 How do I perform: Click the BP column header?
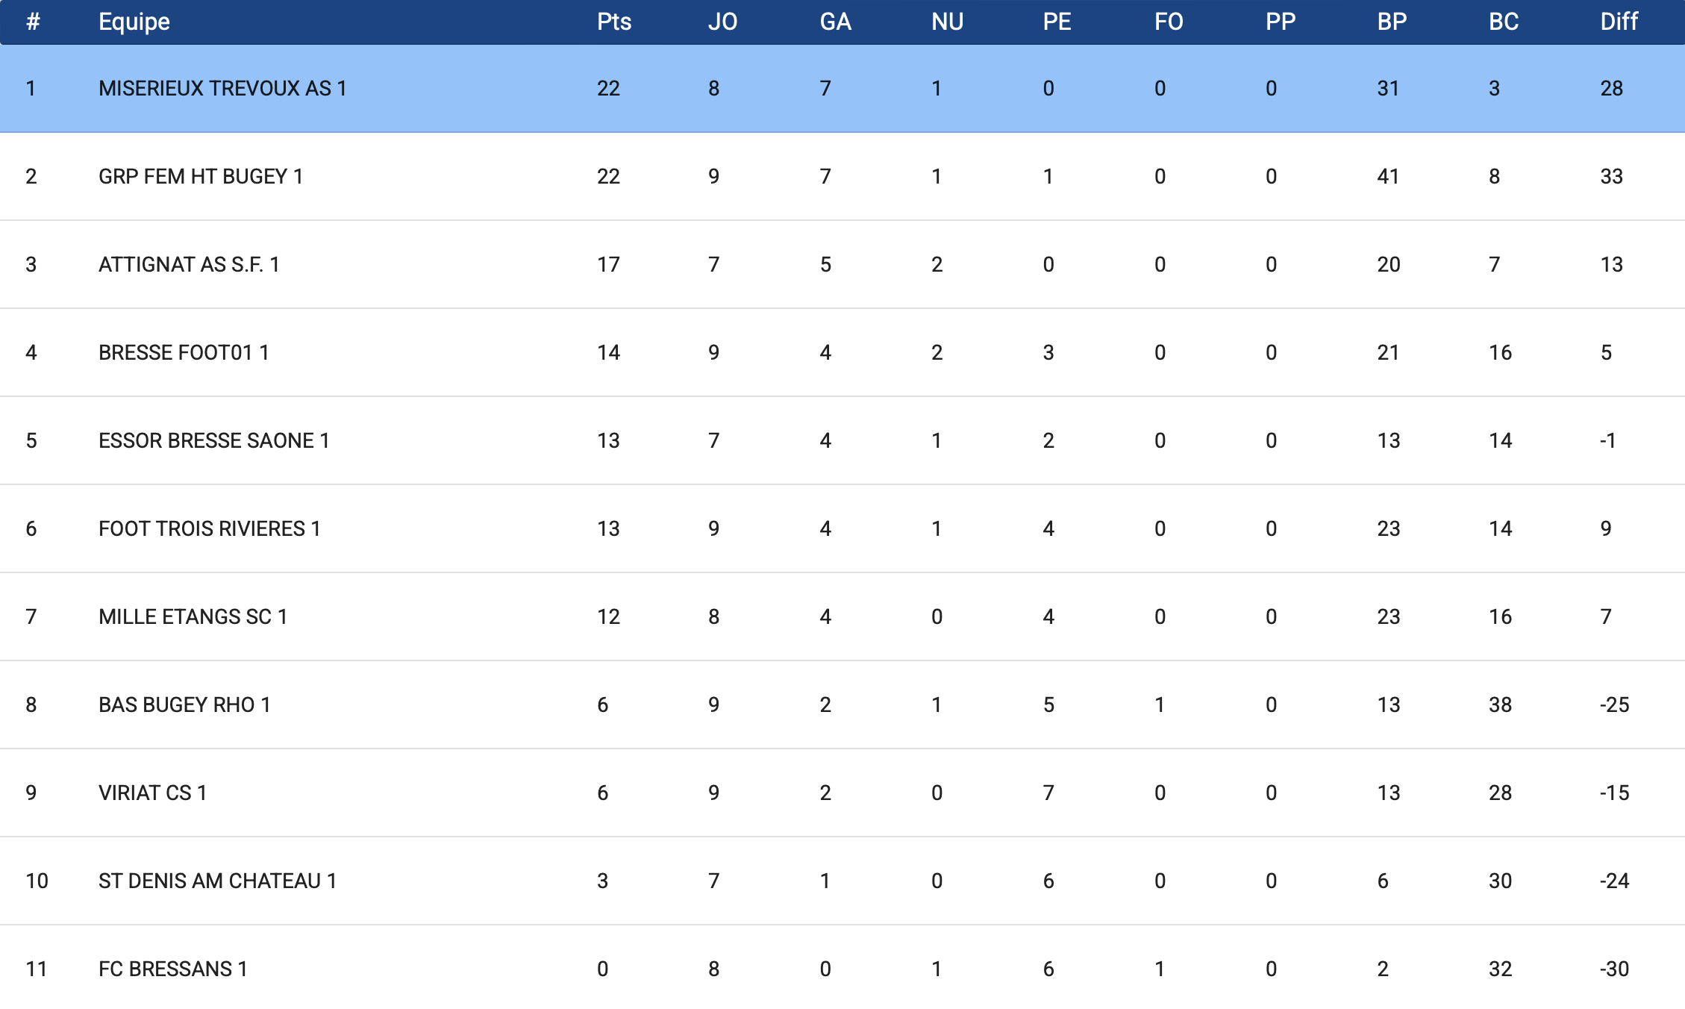[1392, 22]
